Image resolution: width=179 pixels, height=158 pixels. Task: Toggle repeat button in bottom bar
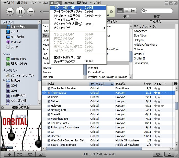click(30, 154)
